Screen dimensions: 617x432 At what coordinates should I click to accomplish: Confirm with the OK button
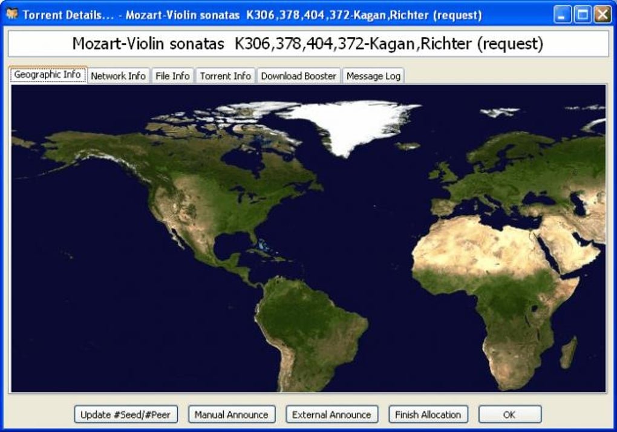(x=510, y=414)
